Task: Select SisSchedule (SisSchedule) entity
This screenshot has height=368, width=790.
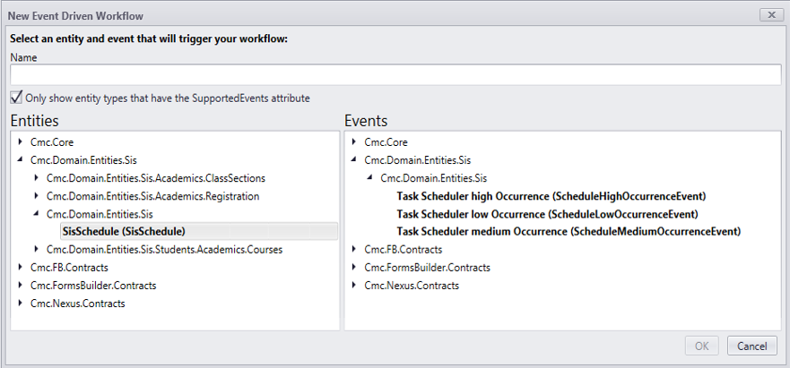Action: click(124, 231)
